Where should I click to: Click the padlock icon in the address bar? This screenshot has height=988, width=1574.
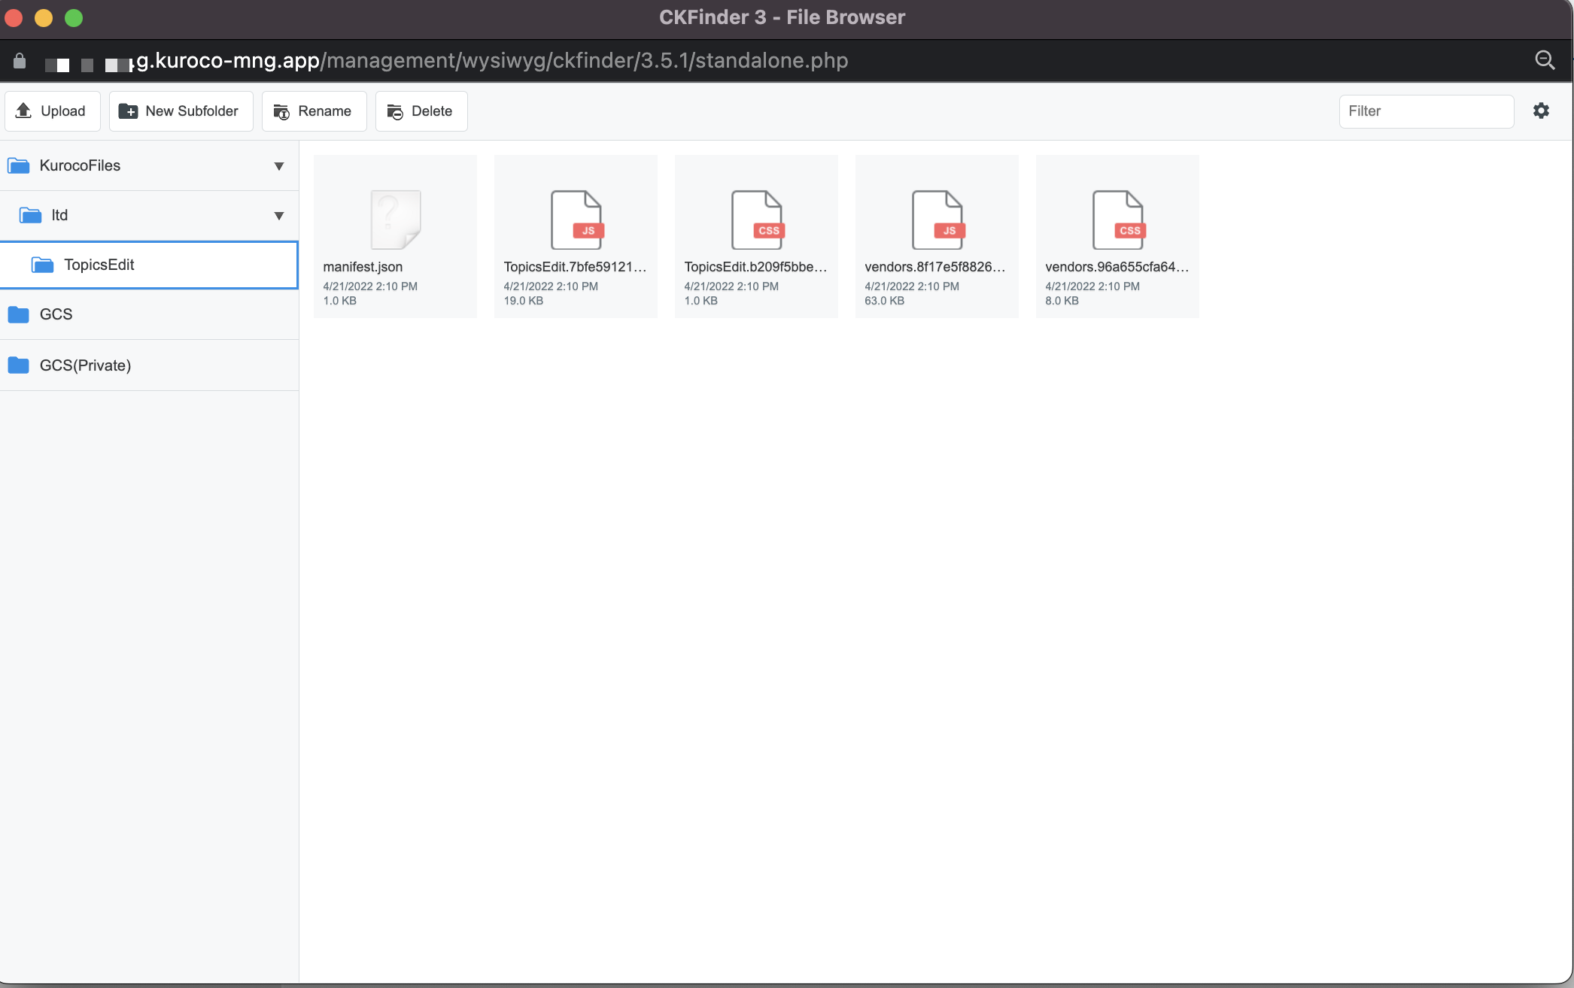pos(20,60)
